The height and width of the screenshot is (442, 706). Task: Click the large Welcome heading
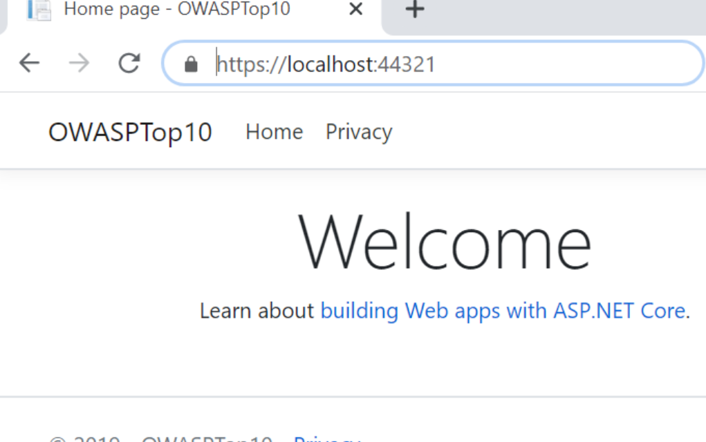[x=445, y=242]
